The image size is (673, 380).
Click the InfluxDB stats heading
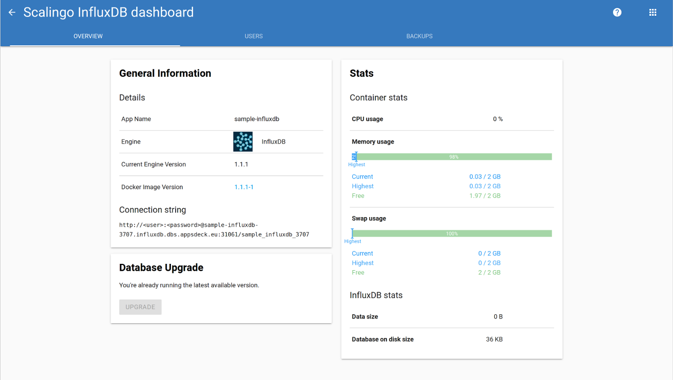376,295
